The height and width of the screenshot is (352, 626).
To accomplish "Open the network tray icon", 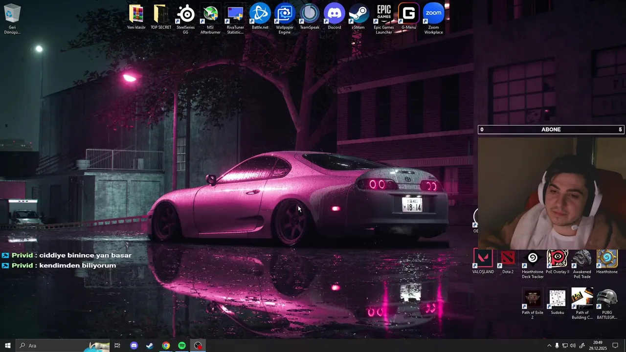I will click(565, 346).
